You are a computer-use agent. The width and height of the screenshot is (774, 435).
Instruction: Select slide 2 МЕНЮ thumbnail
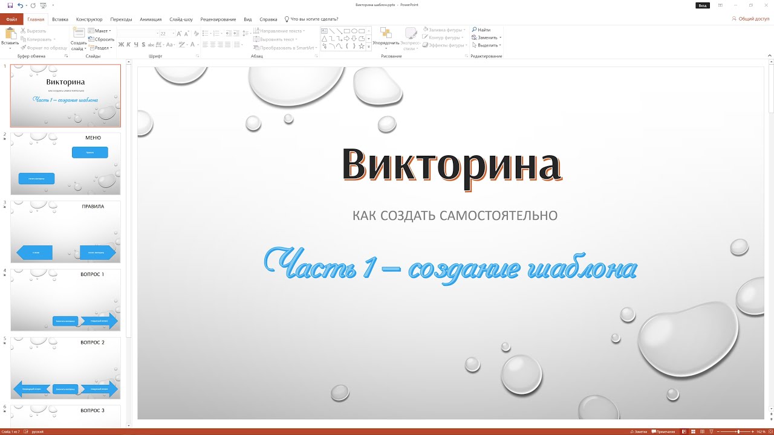pyautogui.click(x=65, y=163)
